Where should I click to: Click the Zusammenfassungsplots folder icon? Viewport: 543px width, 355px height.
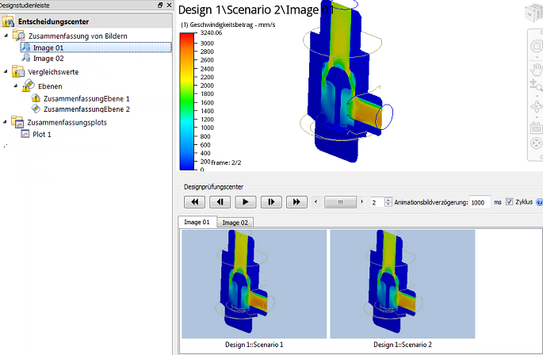pyautogui.click(x=17, y=122)
